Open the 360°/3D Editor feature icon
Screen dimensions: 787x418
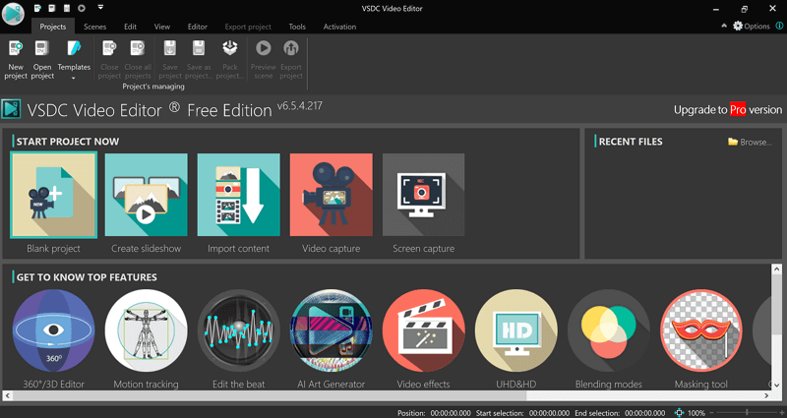click(53, 330)
